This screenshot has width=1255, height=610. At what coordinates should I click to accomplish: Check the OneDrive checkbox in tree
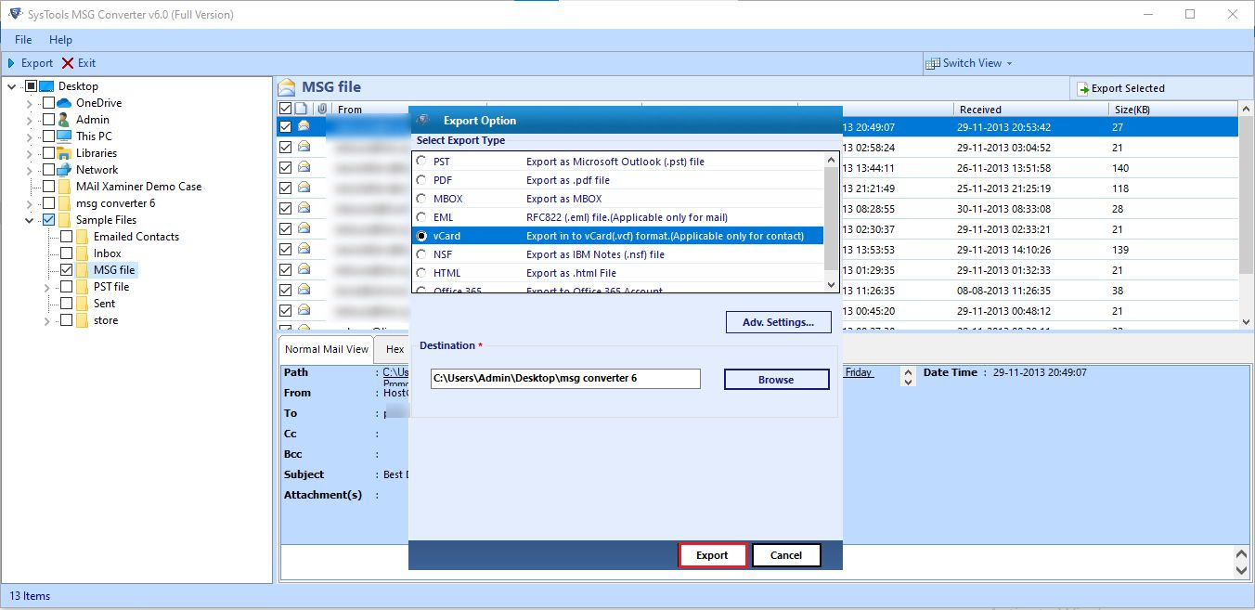click(x=48, y=103)
